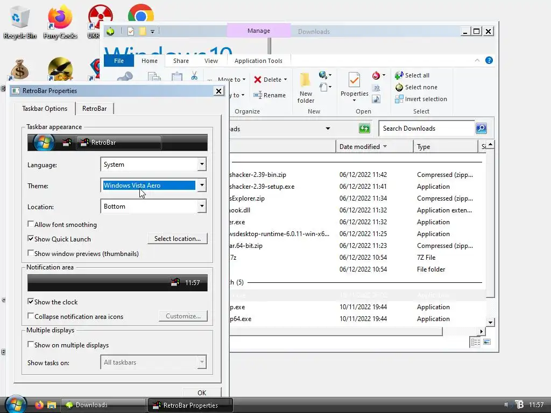The width and height of the screenshot is (551, 413).
Task: Click OK in RetroBar Properties
Action: [202, 392]
